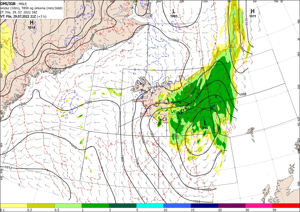Pick the blue 10–15 mm legend swatch
Screen dimensions: 300x212
click(177, 205)
